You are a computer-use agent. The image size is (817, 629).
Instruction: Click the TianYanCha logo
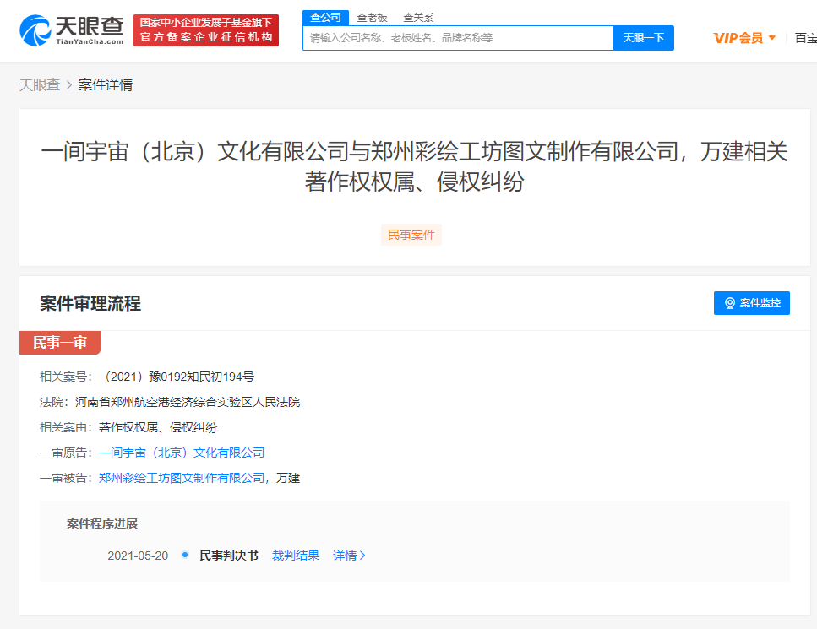71,30
